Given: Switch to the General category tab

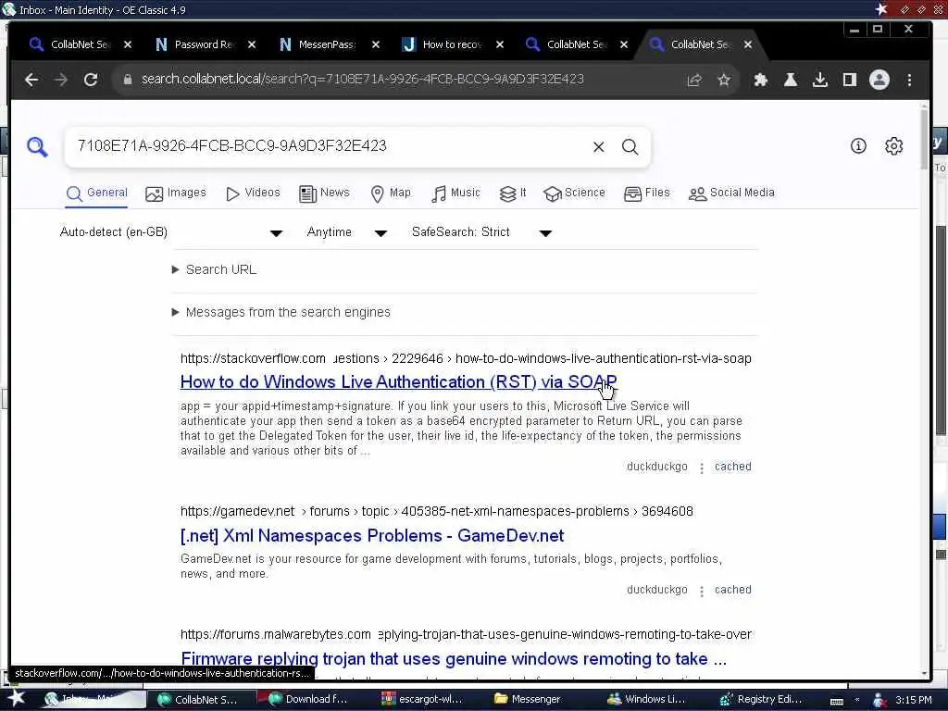Looking at the screenshot, I should [96, 193].
